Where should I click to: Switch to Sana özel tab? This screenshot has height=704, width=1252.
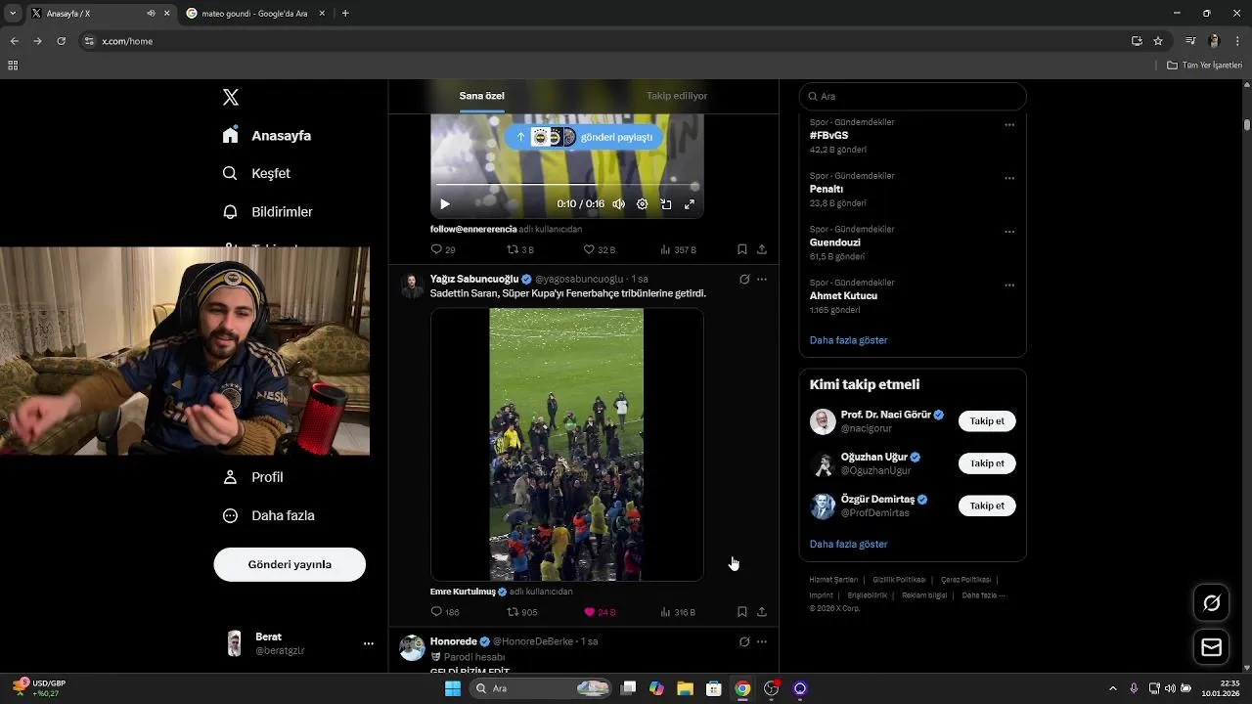(481, 96)
